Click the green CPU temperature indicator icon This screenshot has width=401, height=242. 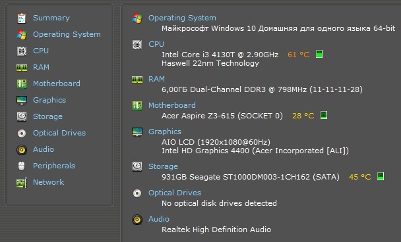(319, 54)
